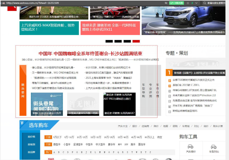This screenshot has width=229, height=160.
Task: Open the 购车计算 menu link
Action: coord(218,126)
